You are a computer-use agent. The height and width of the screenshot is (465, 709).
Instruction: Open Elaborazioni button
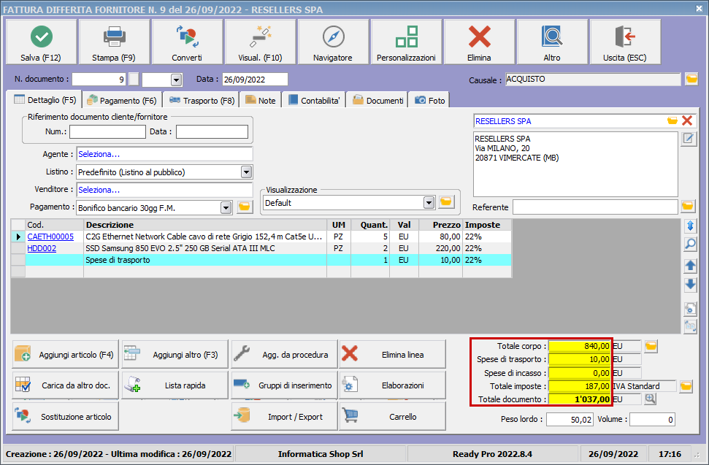pyautogui.click(x=393, y=385)
